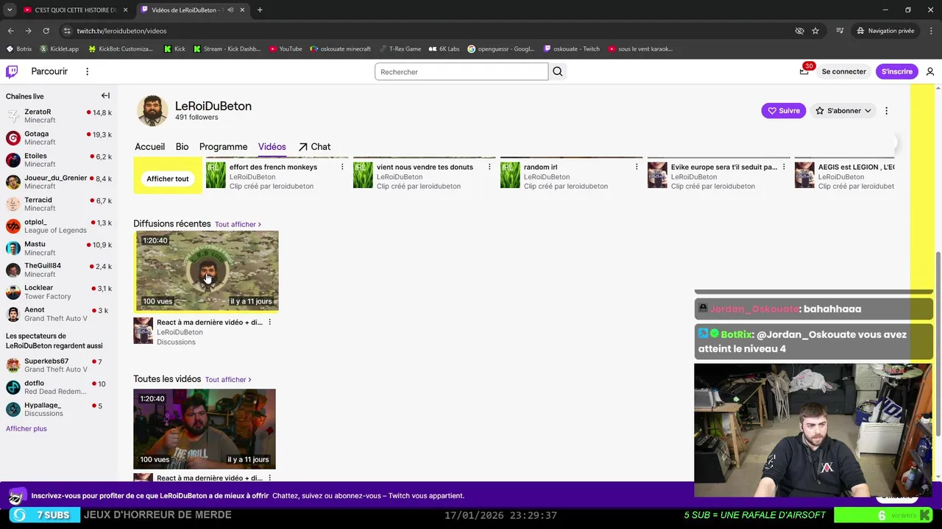Image resolution: width=942 pixels, height=529 pixels.
Task: Switch to the Programme tab
Action: (223, 147)
